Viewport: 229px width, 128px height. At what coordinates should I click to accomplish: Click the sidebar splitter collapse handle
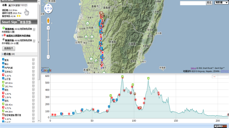[x=39, y=42]
